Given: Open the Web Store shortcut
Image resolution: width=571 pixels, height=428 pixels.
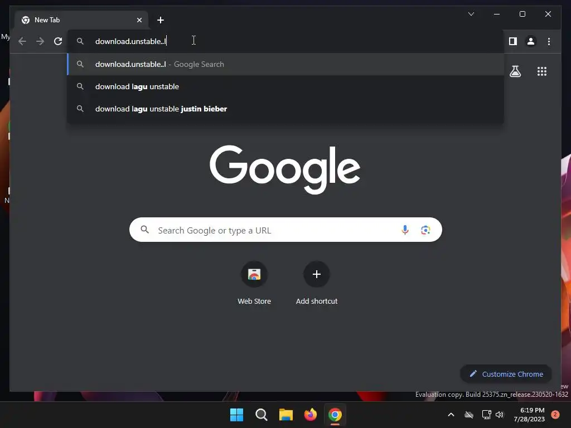Looking at the screenshot, I should pos(254,283).
